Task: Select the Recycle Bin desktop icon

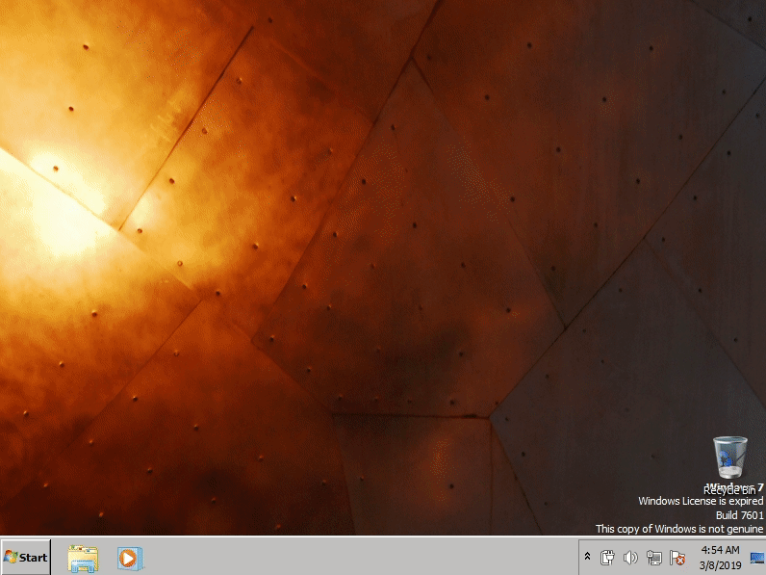Action: coord(730,457)
